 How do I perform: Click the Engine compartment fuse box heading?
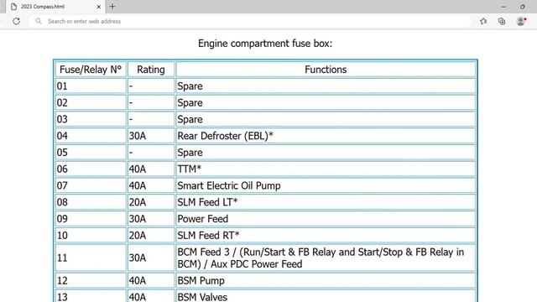coord(265,44)
